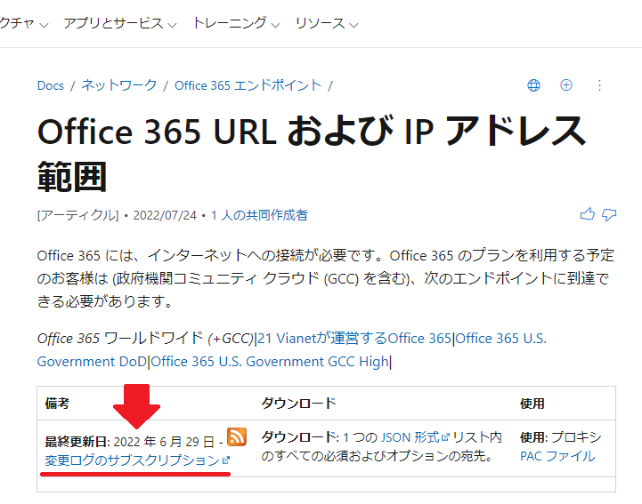Image resolution: width=642 pixels, height=504 pixels.
Task: Open the ネットワーク breadcrumb link
Action: coord(118,85)
